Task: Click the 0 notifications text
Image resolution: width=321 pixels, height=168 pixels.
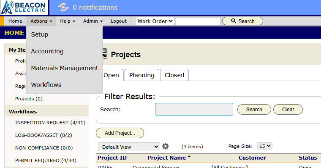Action: click(95, 8)
